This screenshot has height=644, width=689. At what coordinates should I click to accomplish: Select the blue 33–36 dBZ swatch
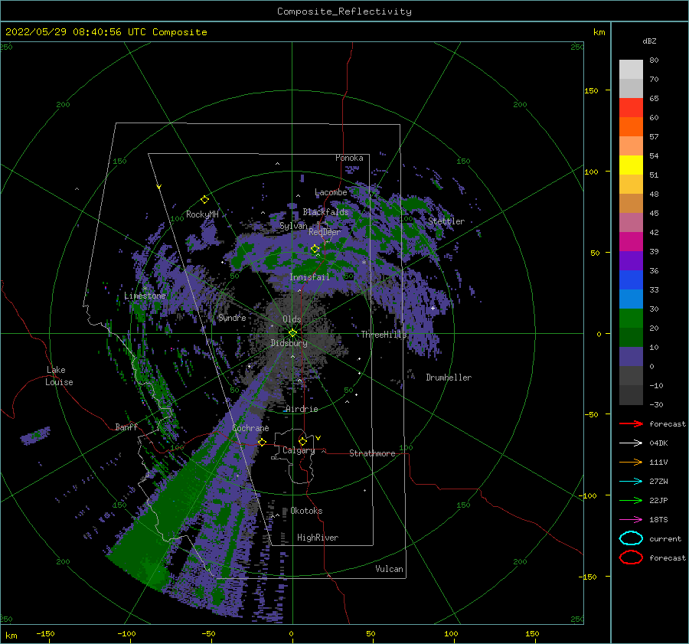click(631, 280)
